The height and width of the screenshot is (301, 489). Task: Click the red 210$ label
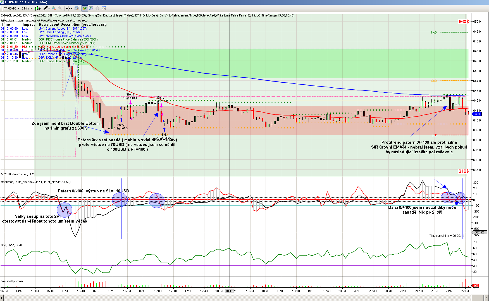pos(464,171)
